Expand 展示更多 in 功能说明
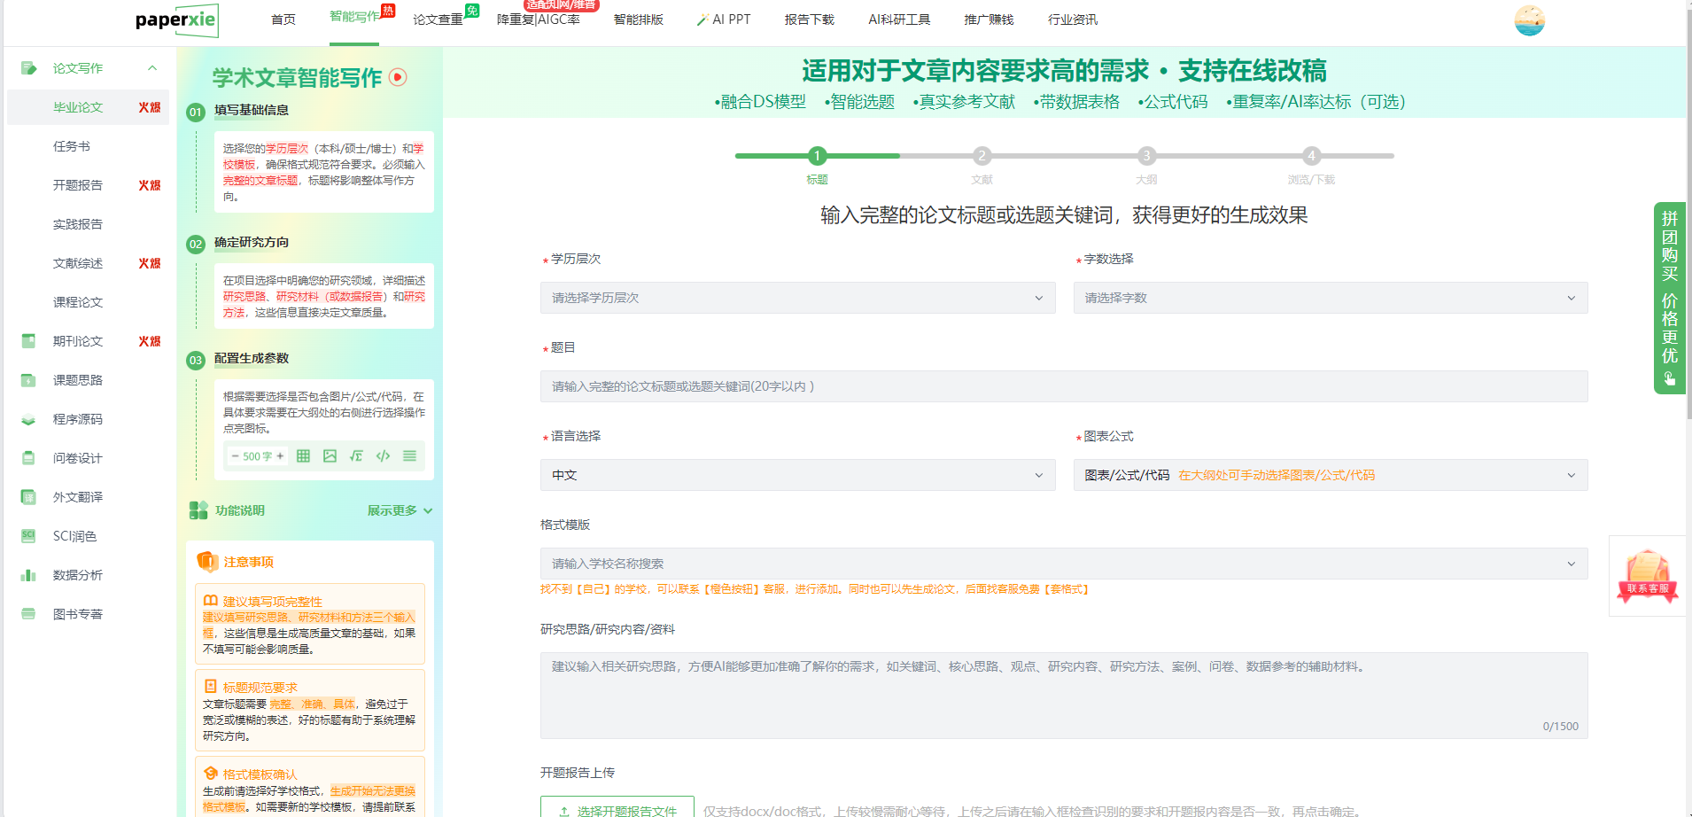 (400, 510)
